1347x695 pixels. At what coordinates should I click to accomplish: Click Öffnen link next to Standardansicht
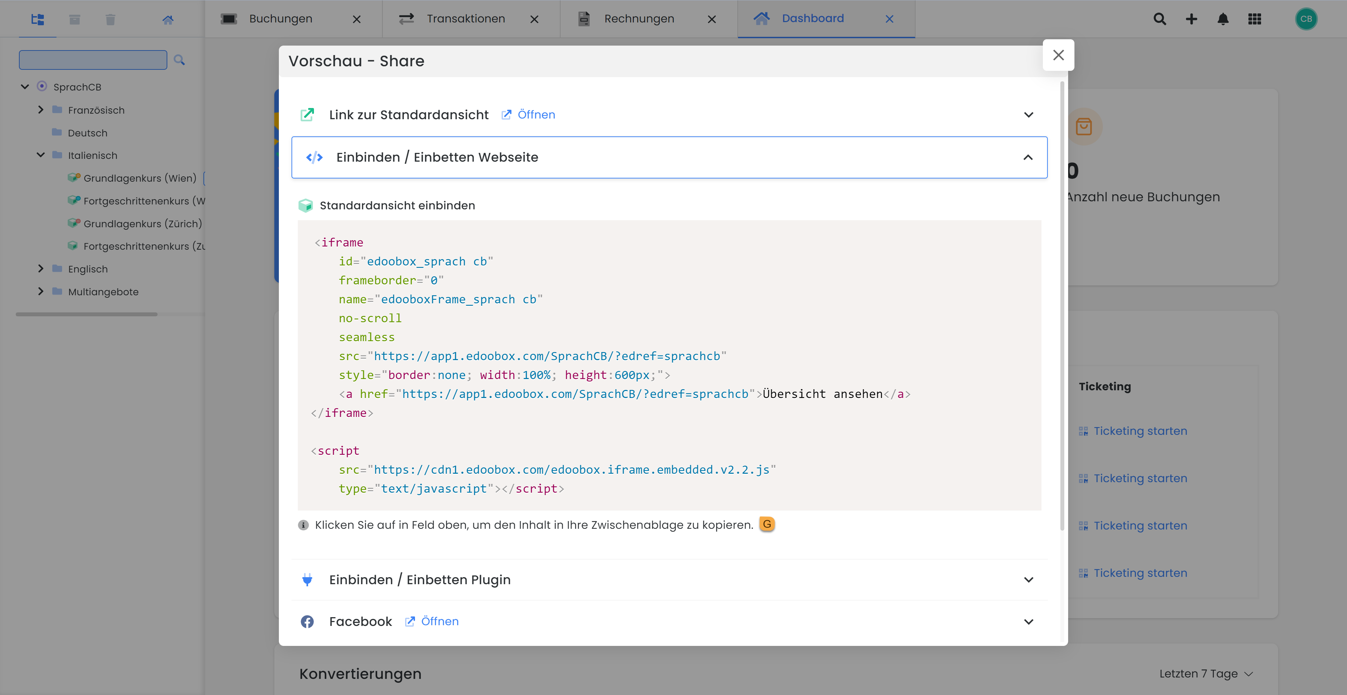click(536, 114)
